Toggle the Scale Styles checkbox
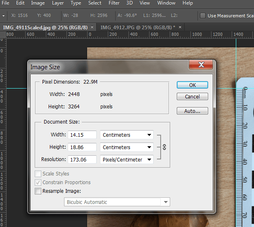Image resolution: width=254 pixels, height=227 pixels. pyautogui.click(x=38, y=174)
